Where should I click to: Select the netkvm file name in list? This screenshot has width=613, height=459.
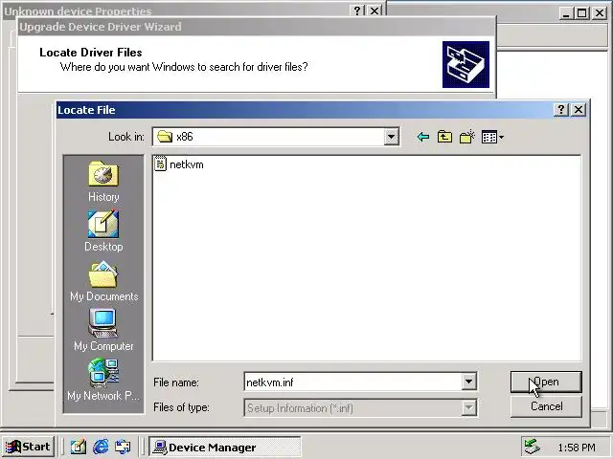click(x=187, y=164)
